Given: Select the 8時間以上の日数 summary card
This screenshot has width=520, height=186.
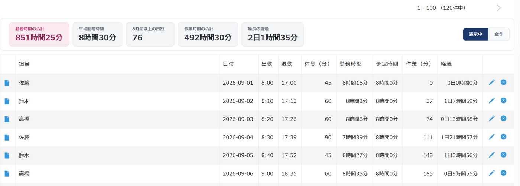Looking at the screenshot, I should coord(150,34).
